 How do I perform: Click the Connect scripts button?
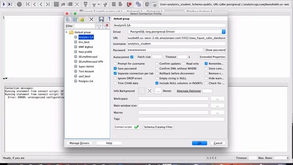[127, 127]
